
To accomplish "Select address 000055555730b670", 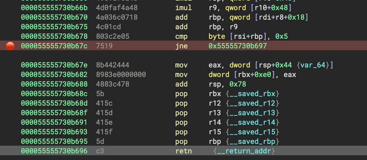I will pos(54,17).
